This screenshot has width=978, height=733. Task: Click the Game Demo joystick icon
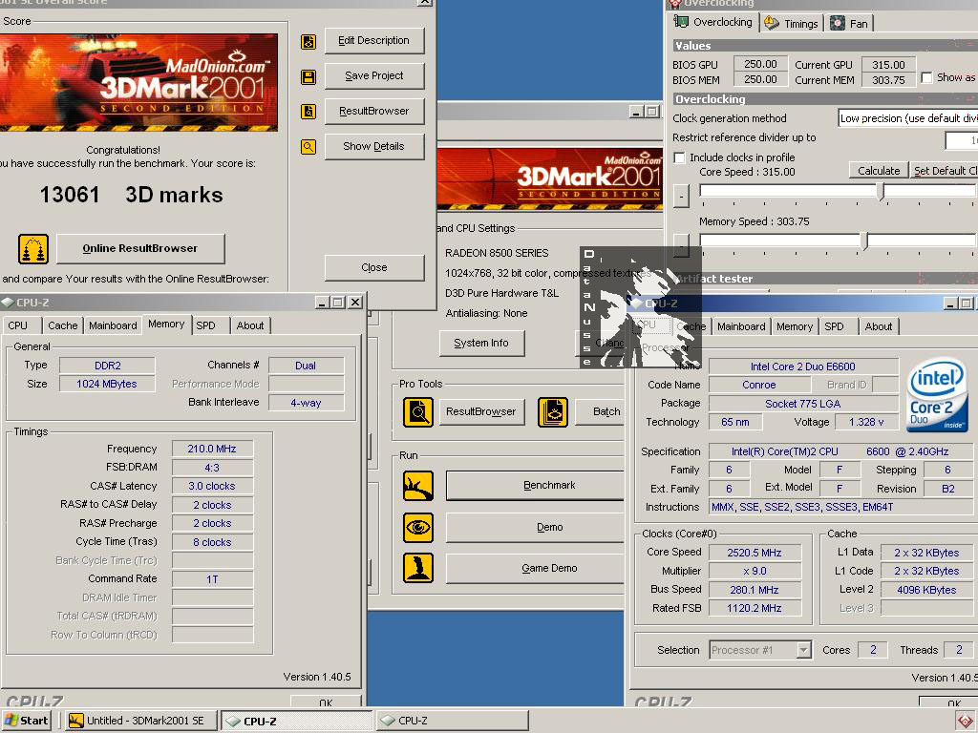[x=418, y=568]
